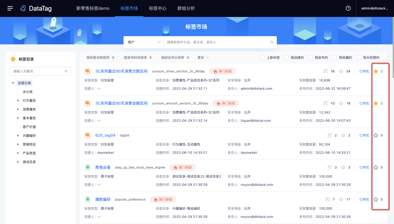Open the 3C系列最近90天消费金额区间 tag link
The width and height of the screenshot is (394, 224).
pyautogui.click(x=121, y=103)
